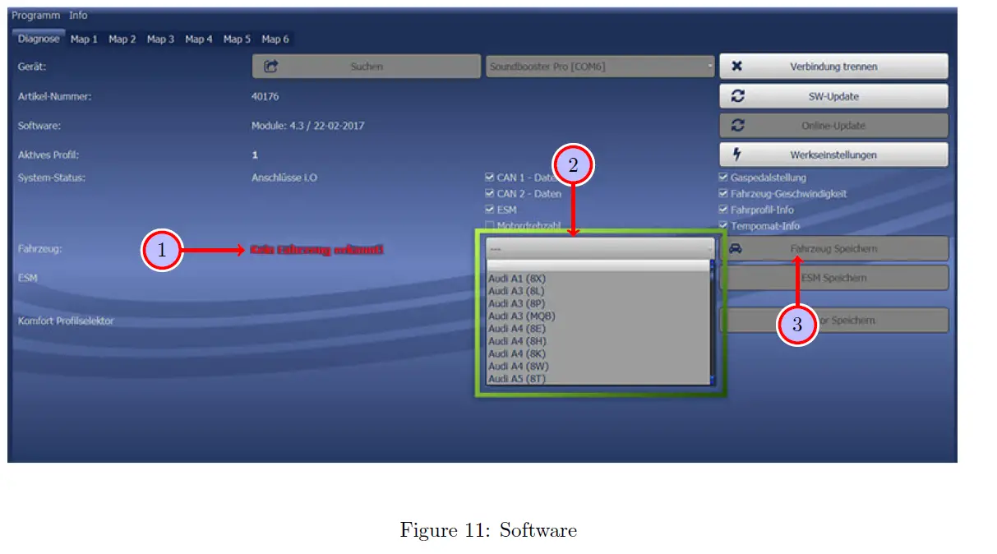Image resolution: width=997 pixels, height=554 pixels.
Task: Collapse the Fahrzeug vehicle selection dropdown
Action: pos(600,247)
